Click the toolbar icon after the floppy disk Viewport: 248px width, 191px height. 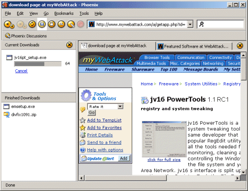(51, 24)
